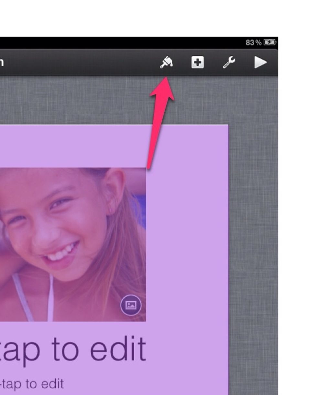Click the battery charging icon

(x=269, y=42)
